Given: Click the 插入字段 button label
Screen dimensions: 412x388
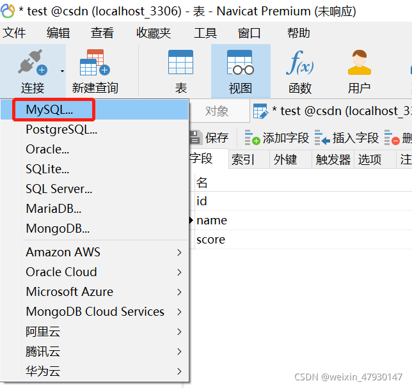Looking at the screenshot, I should (x=356, y=137).
